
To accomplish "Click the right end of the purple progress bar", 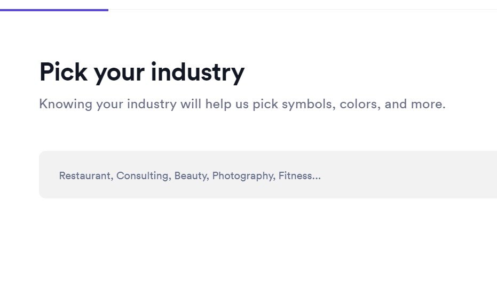I will point(107,10).
